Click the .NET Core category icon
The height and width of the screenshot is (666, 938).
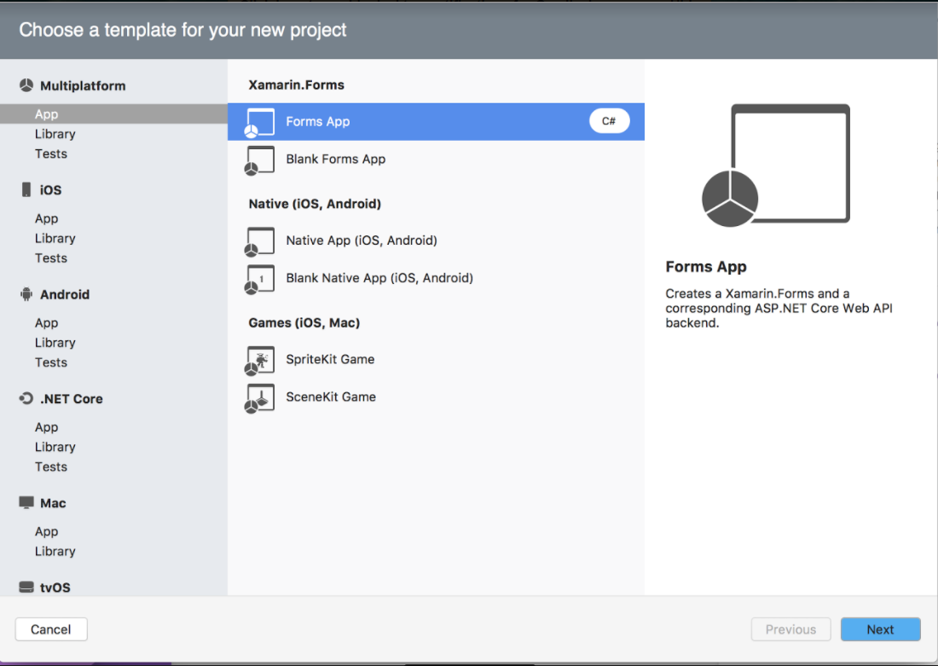(26, 398)
